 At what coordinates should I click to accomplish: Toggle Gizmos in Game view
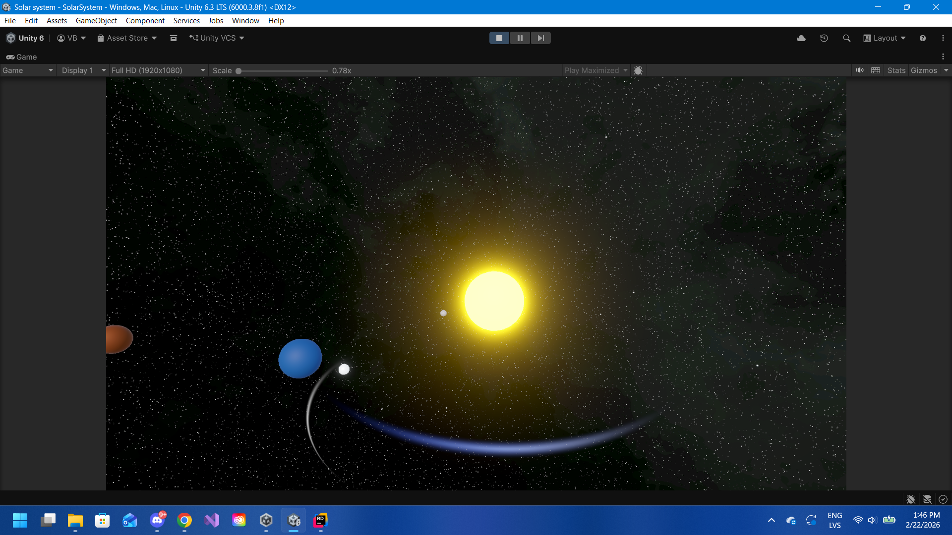click(923, 70)
